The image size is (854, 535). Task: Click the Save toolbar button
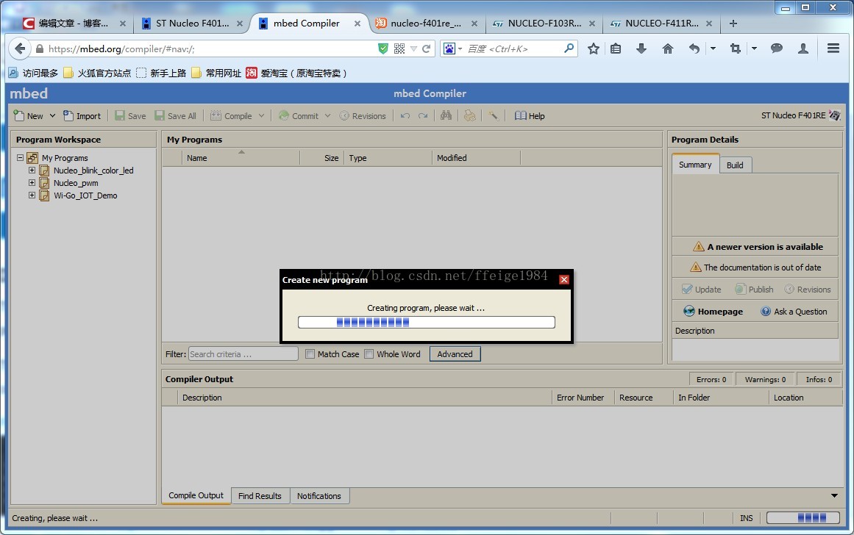pyautogui.click(x=130, y=116)
